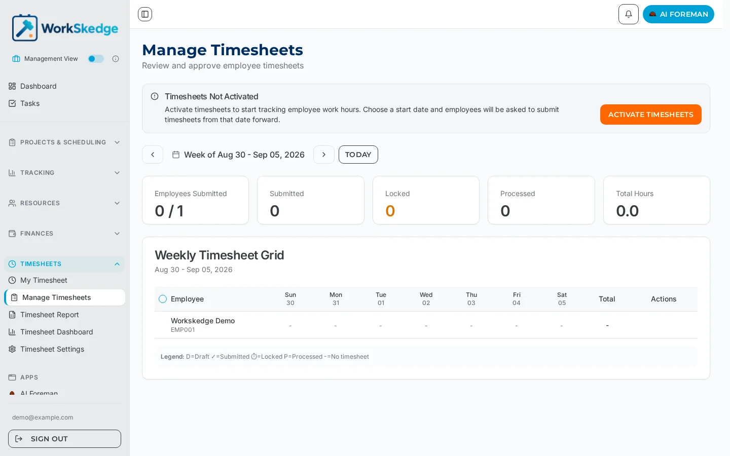Screen dimensions: 730x456
Task: Click the Workskedge Demo employee row
Action: 426,325
